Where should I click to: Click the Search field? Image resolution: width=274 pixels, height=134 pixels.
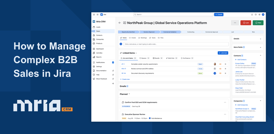point(173,15)
